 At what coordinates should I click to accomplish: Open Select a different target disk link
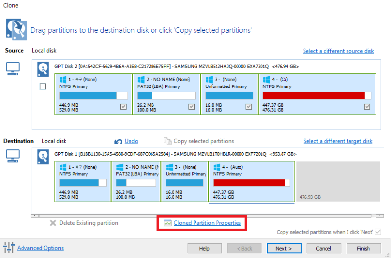(338, 141)
